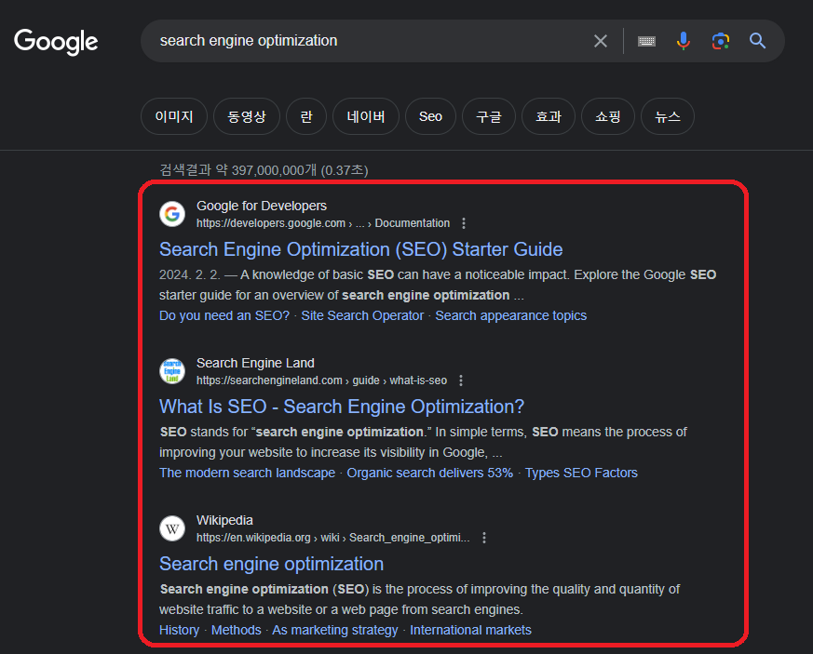
Task: Open the 'Search appearance topics' sitelink
Action: coord(510,315)
